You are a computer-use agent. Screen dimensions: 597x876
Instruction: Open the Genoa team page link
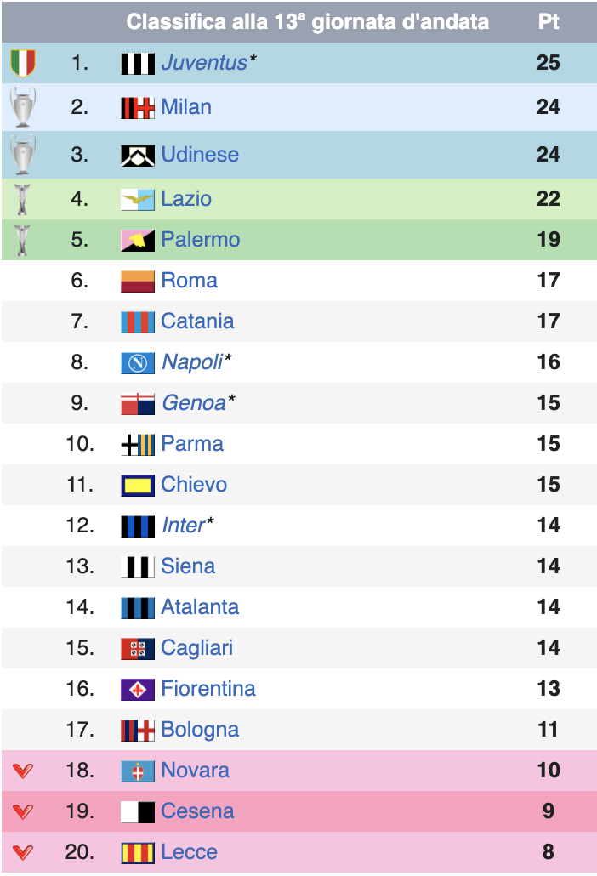point(194,403)
